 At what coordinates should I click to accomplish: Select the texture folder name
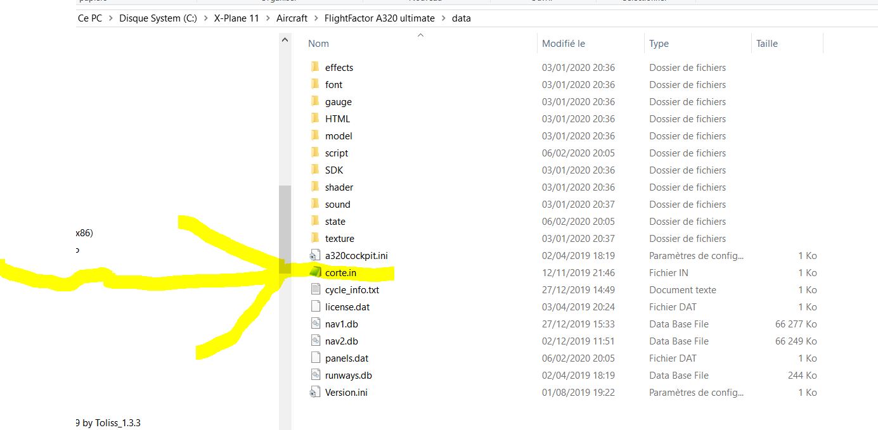point(339,238)
